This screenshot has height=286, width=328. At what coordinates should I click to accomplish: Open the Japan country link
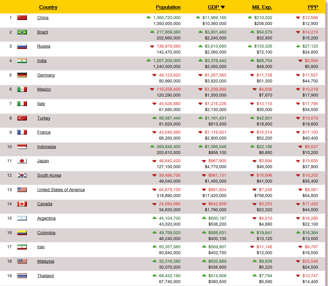[43, 161]
